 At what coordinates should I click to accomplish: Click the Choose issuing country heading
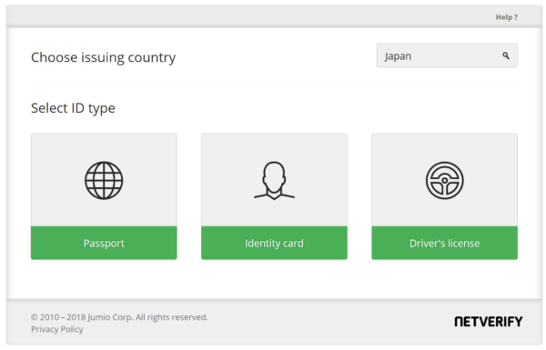pos(103,57)
